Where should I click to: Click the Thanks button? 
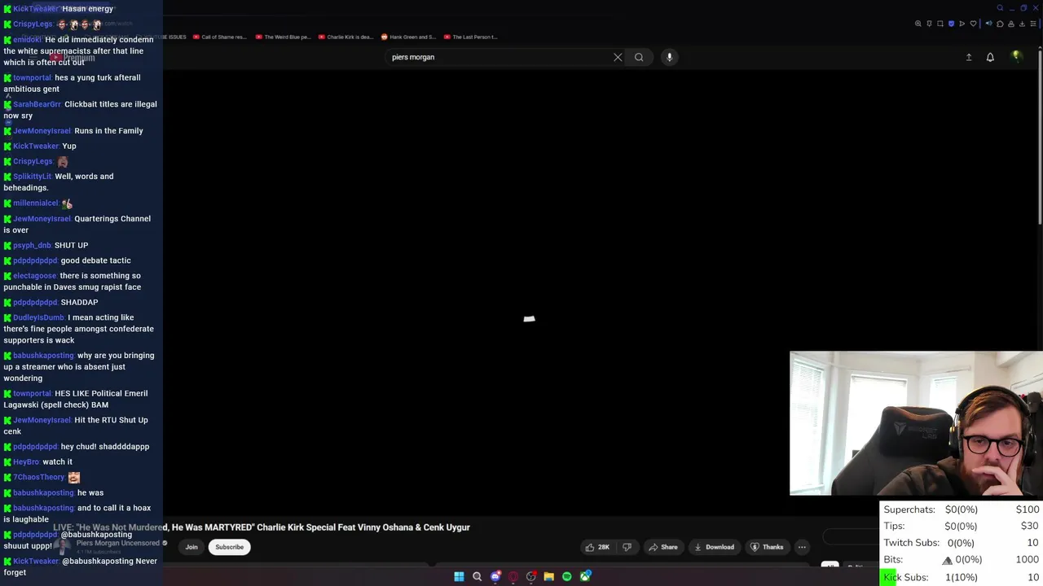coord(766,547)
